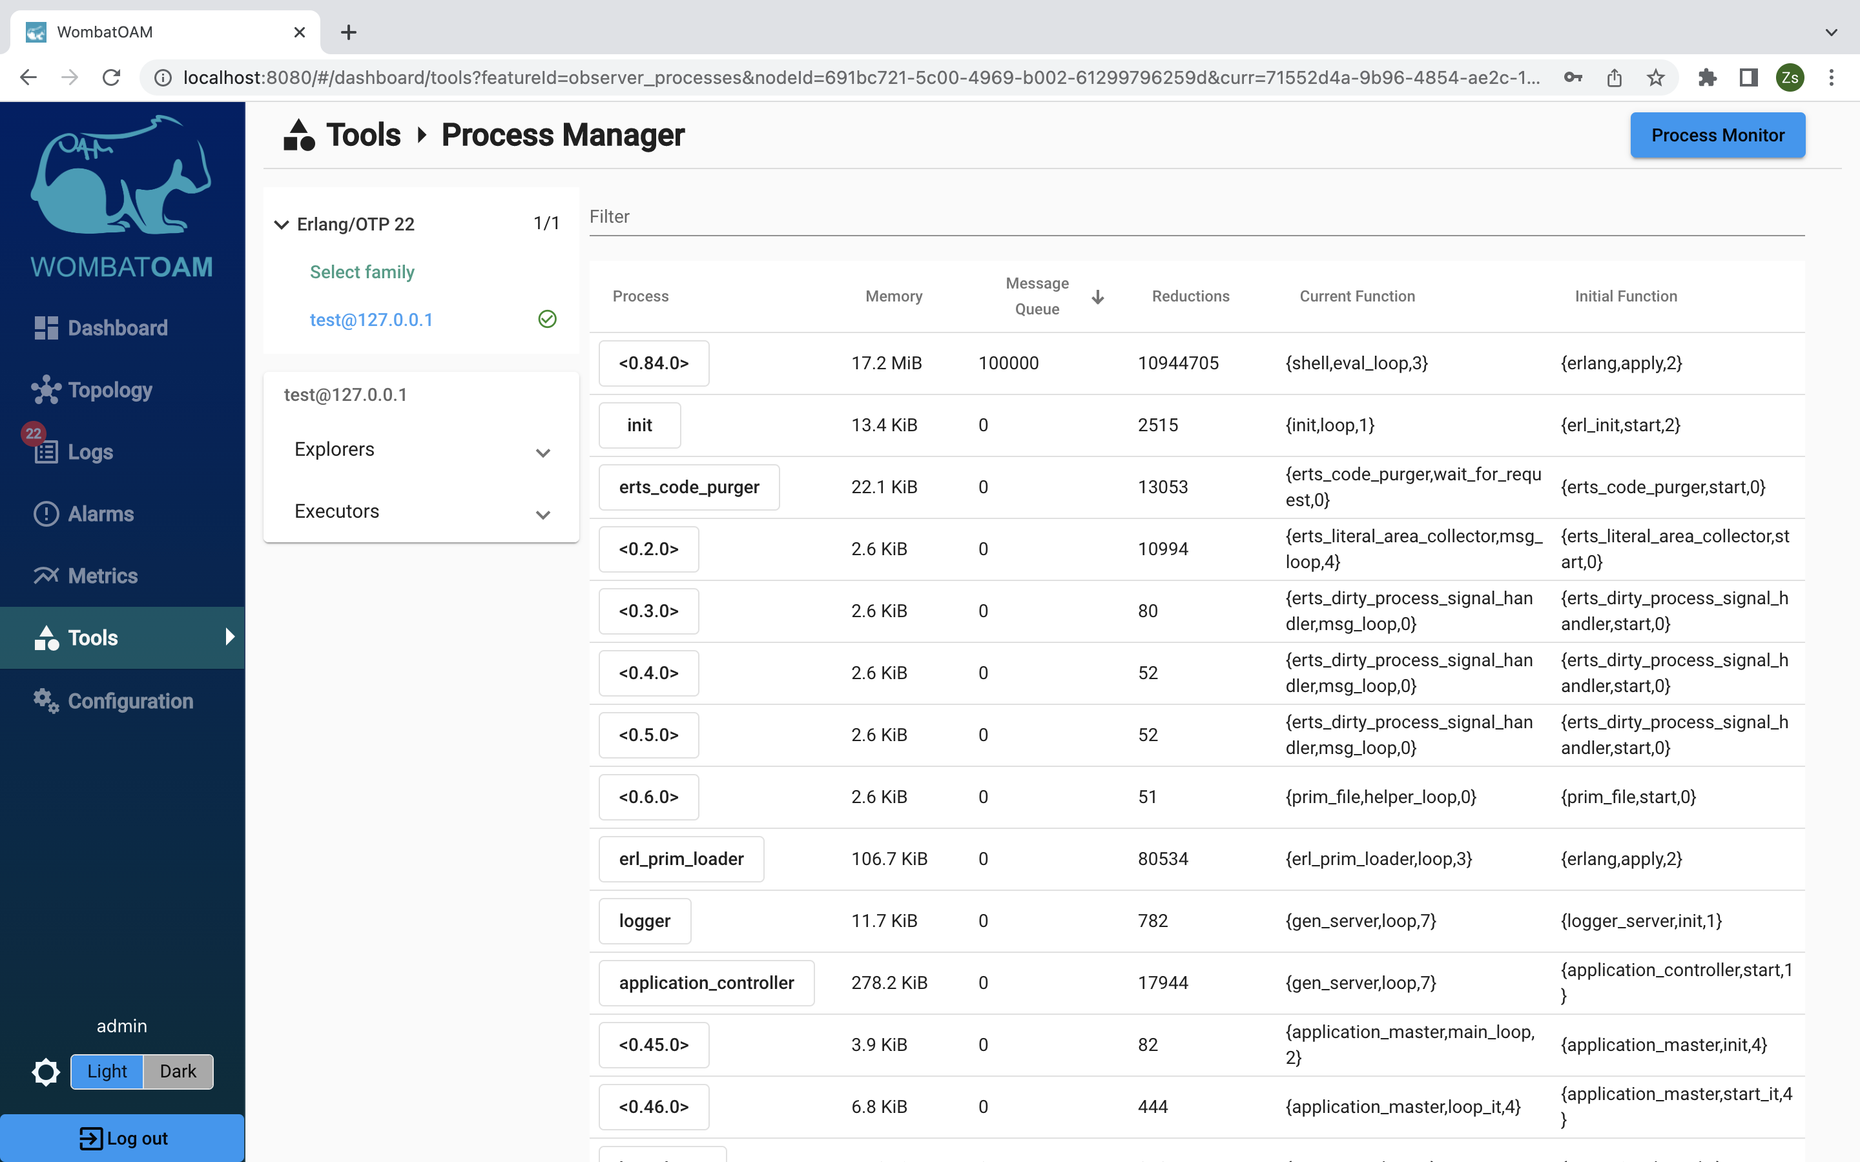This screenshot has height=1162, width=1860.
Task: Click the brightness theme icon
Action: pyautogui.click(x=46, y=1072)
